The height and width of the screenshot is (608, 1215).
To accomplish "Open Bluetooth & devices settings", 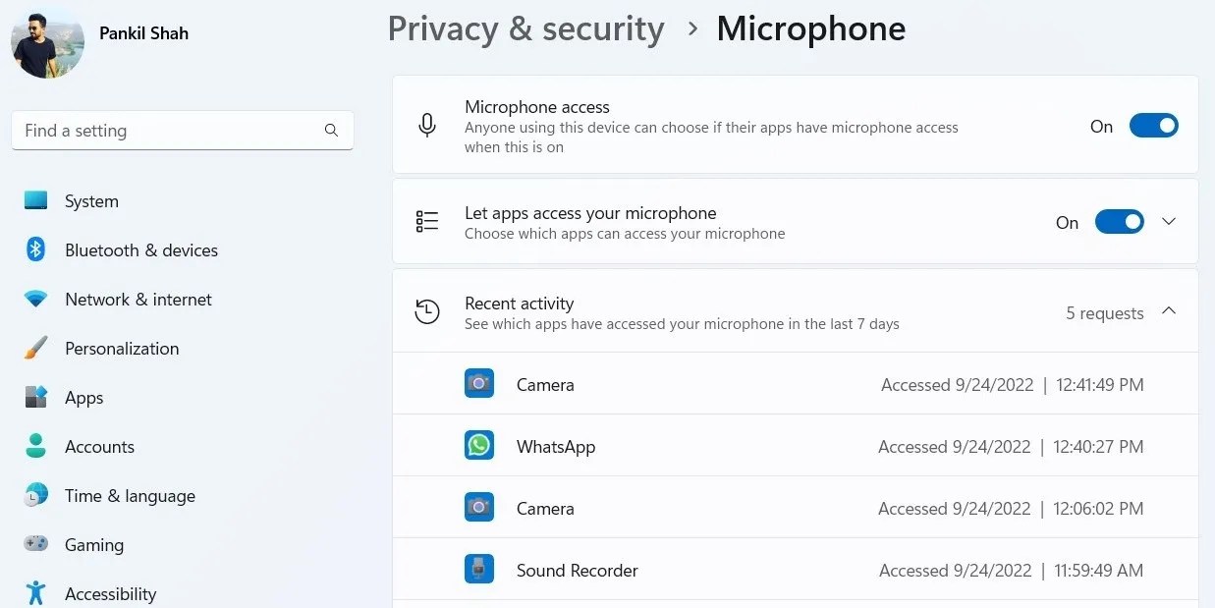I will [34, 249].
